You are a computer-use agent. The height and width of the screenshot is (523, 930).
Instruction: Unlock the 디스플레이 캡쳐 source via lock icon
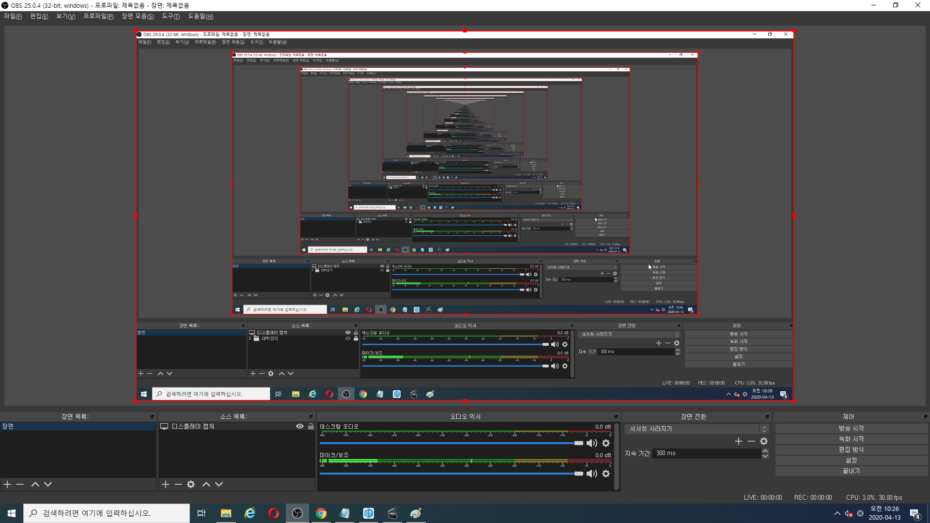pos(311,426)
